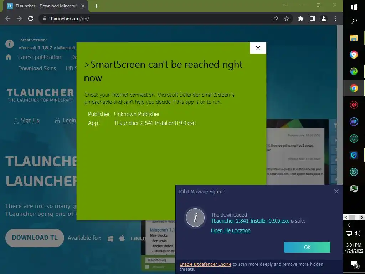The width and height of the screenshot is (365, 274).
Task: Reload the TLauncher page
Action: pyautogui.click(x=31, y=19)
